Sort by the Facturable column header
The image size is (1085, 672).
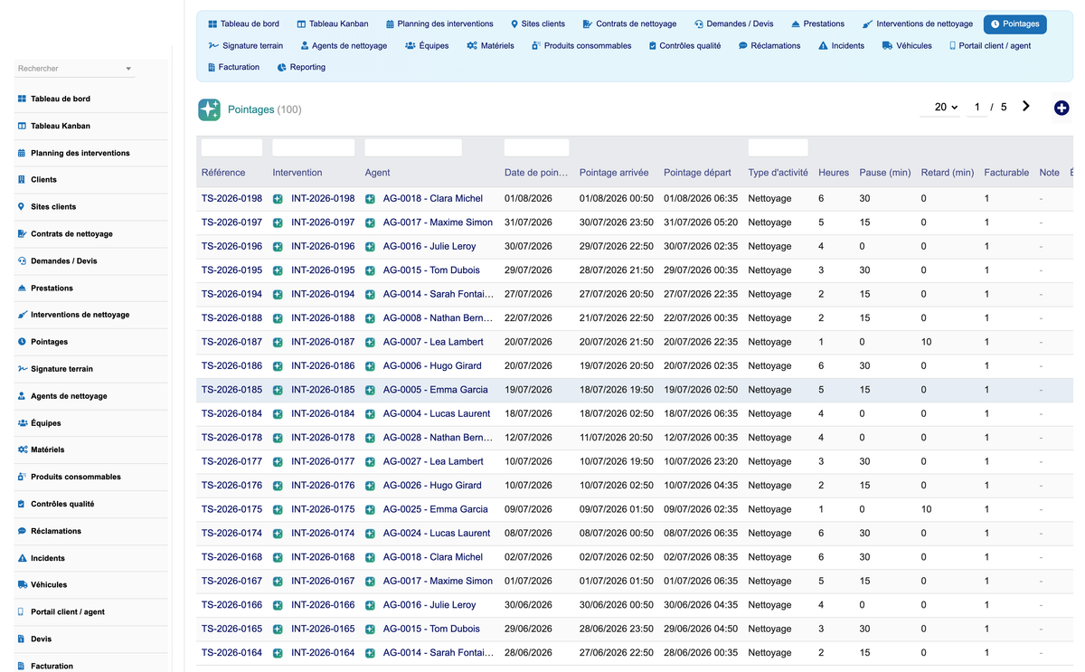[1006, 173]
